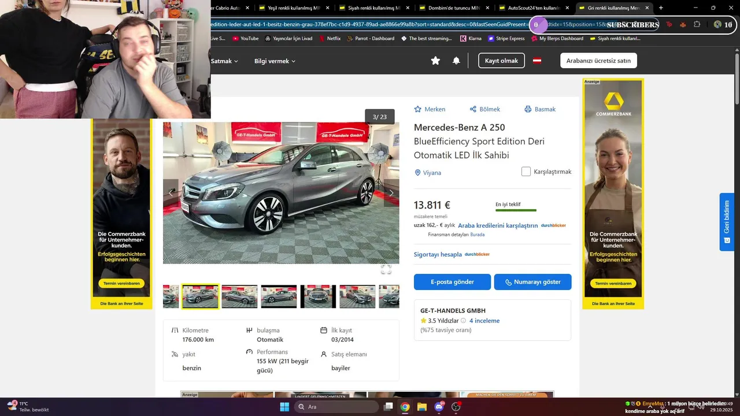740x416 pixels.
Task: Click the Kayıt olmak button
Action: pos(501,61)
